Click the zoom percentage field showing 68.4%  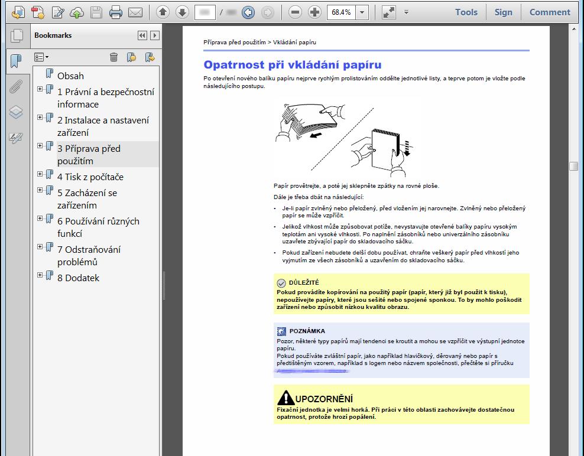pos(341,12)
